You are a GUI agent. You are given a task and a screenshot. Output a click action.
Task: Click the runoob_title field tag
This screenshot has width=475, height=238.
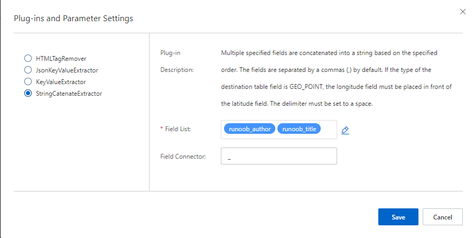(299, 129)
